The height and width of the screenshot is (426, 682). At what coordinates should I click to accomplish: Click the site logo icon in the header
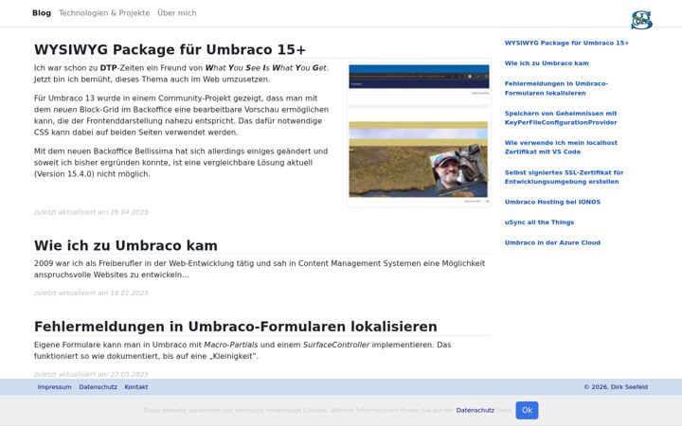(641, 20)
